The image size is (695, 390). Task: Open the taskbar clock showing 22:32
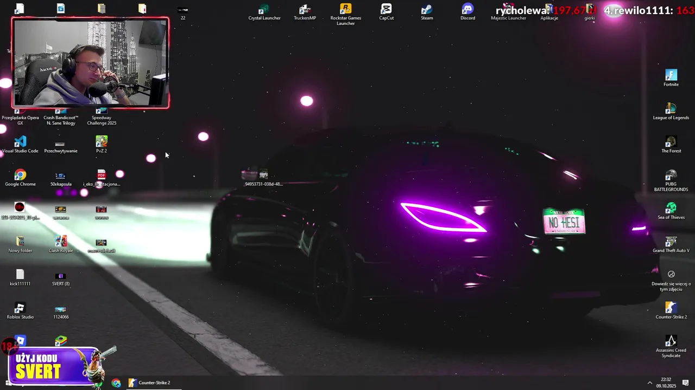666,382
